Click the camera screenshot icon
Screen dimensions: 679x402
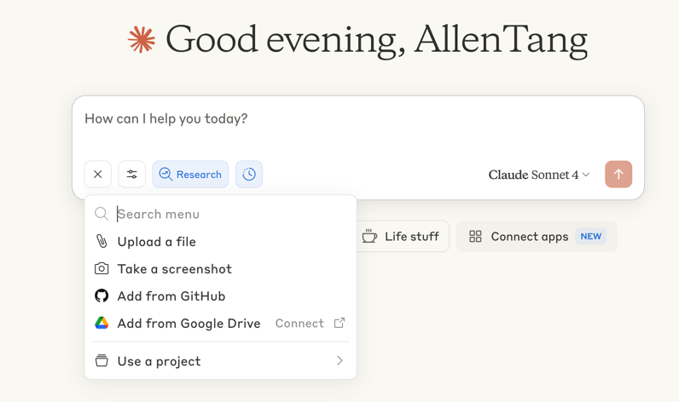[x=102, y=268]
